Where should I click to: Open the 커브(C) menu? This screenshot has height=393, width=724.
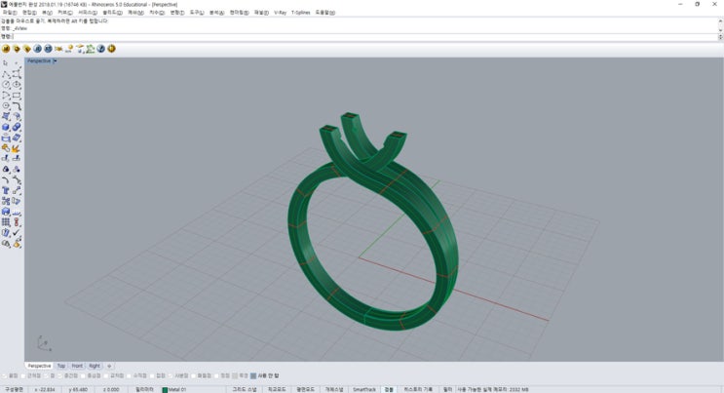pyautogui.click(x=65, y=13)
